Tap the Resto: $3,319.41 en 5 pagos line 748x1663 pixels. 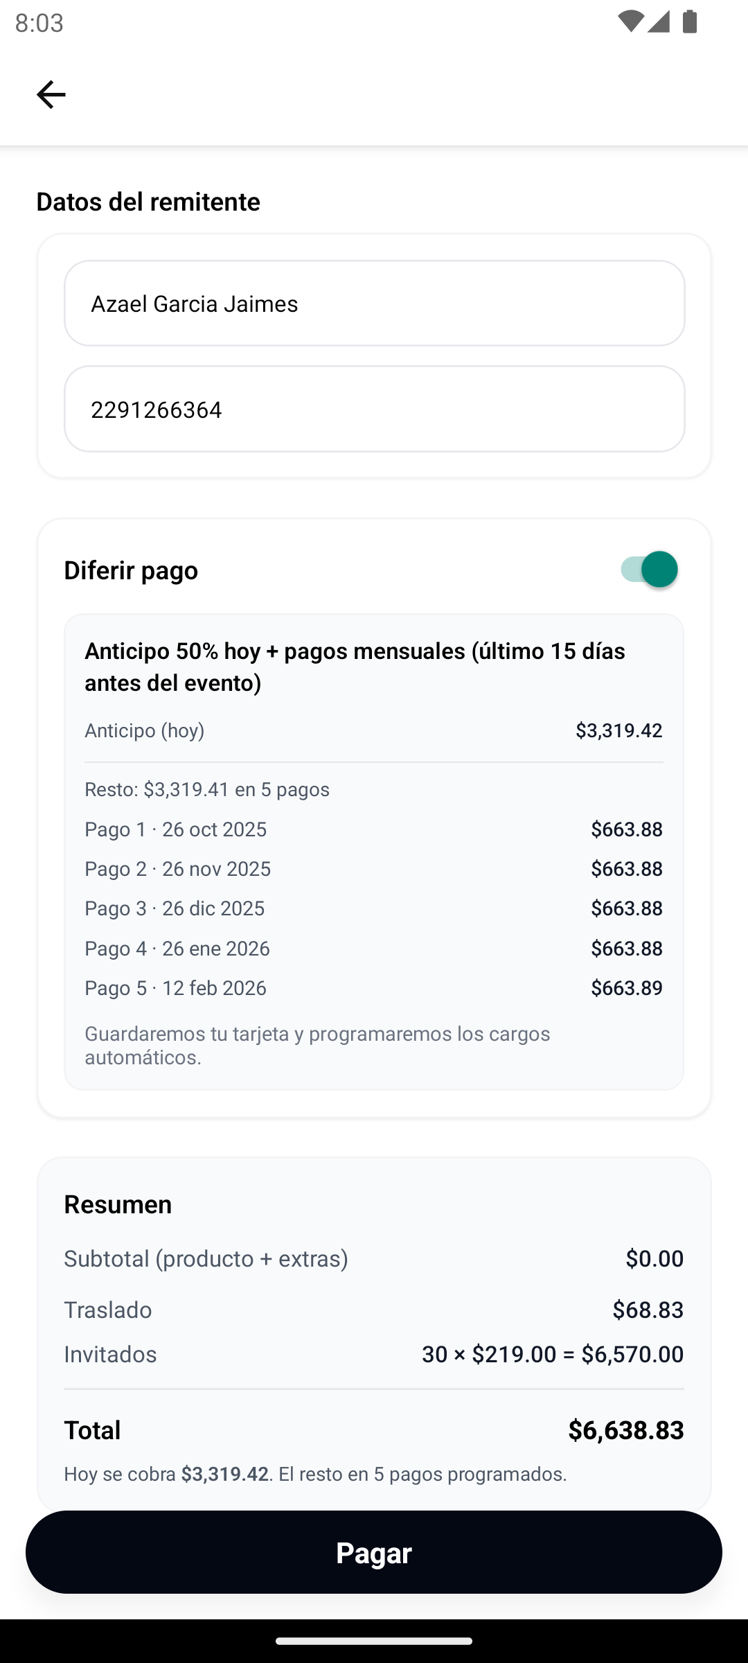pos(207,789)
